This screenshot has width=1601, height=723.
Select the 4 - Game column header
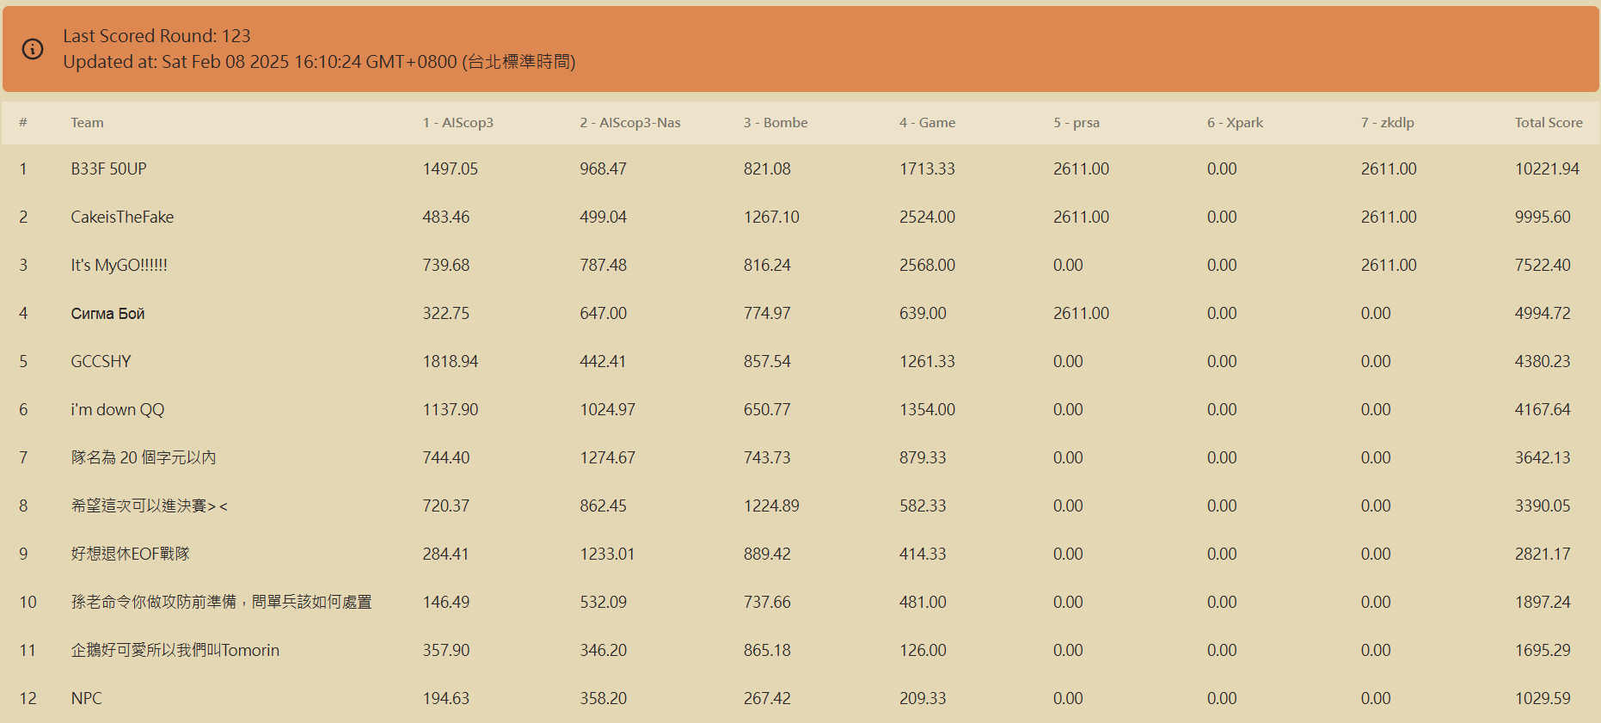tap(927, 123)
